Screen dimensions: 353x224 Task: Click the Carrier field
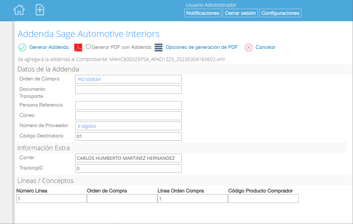pos(129,158)
